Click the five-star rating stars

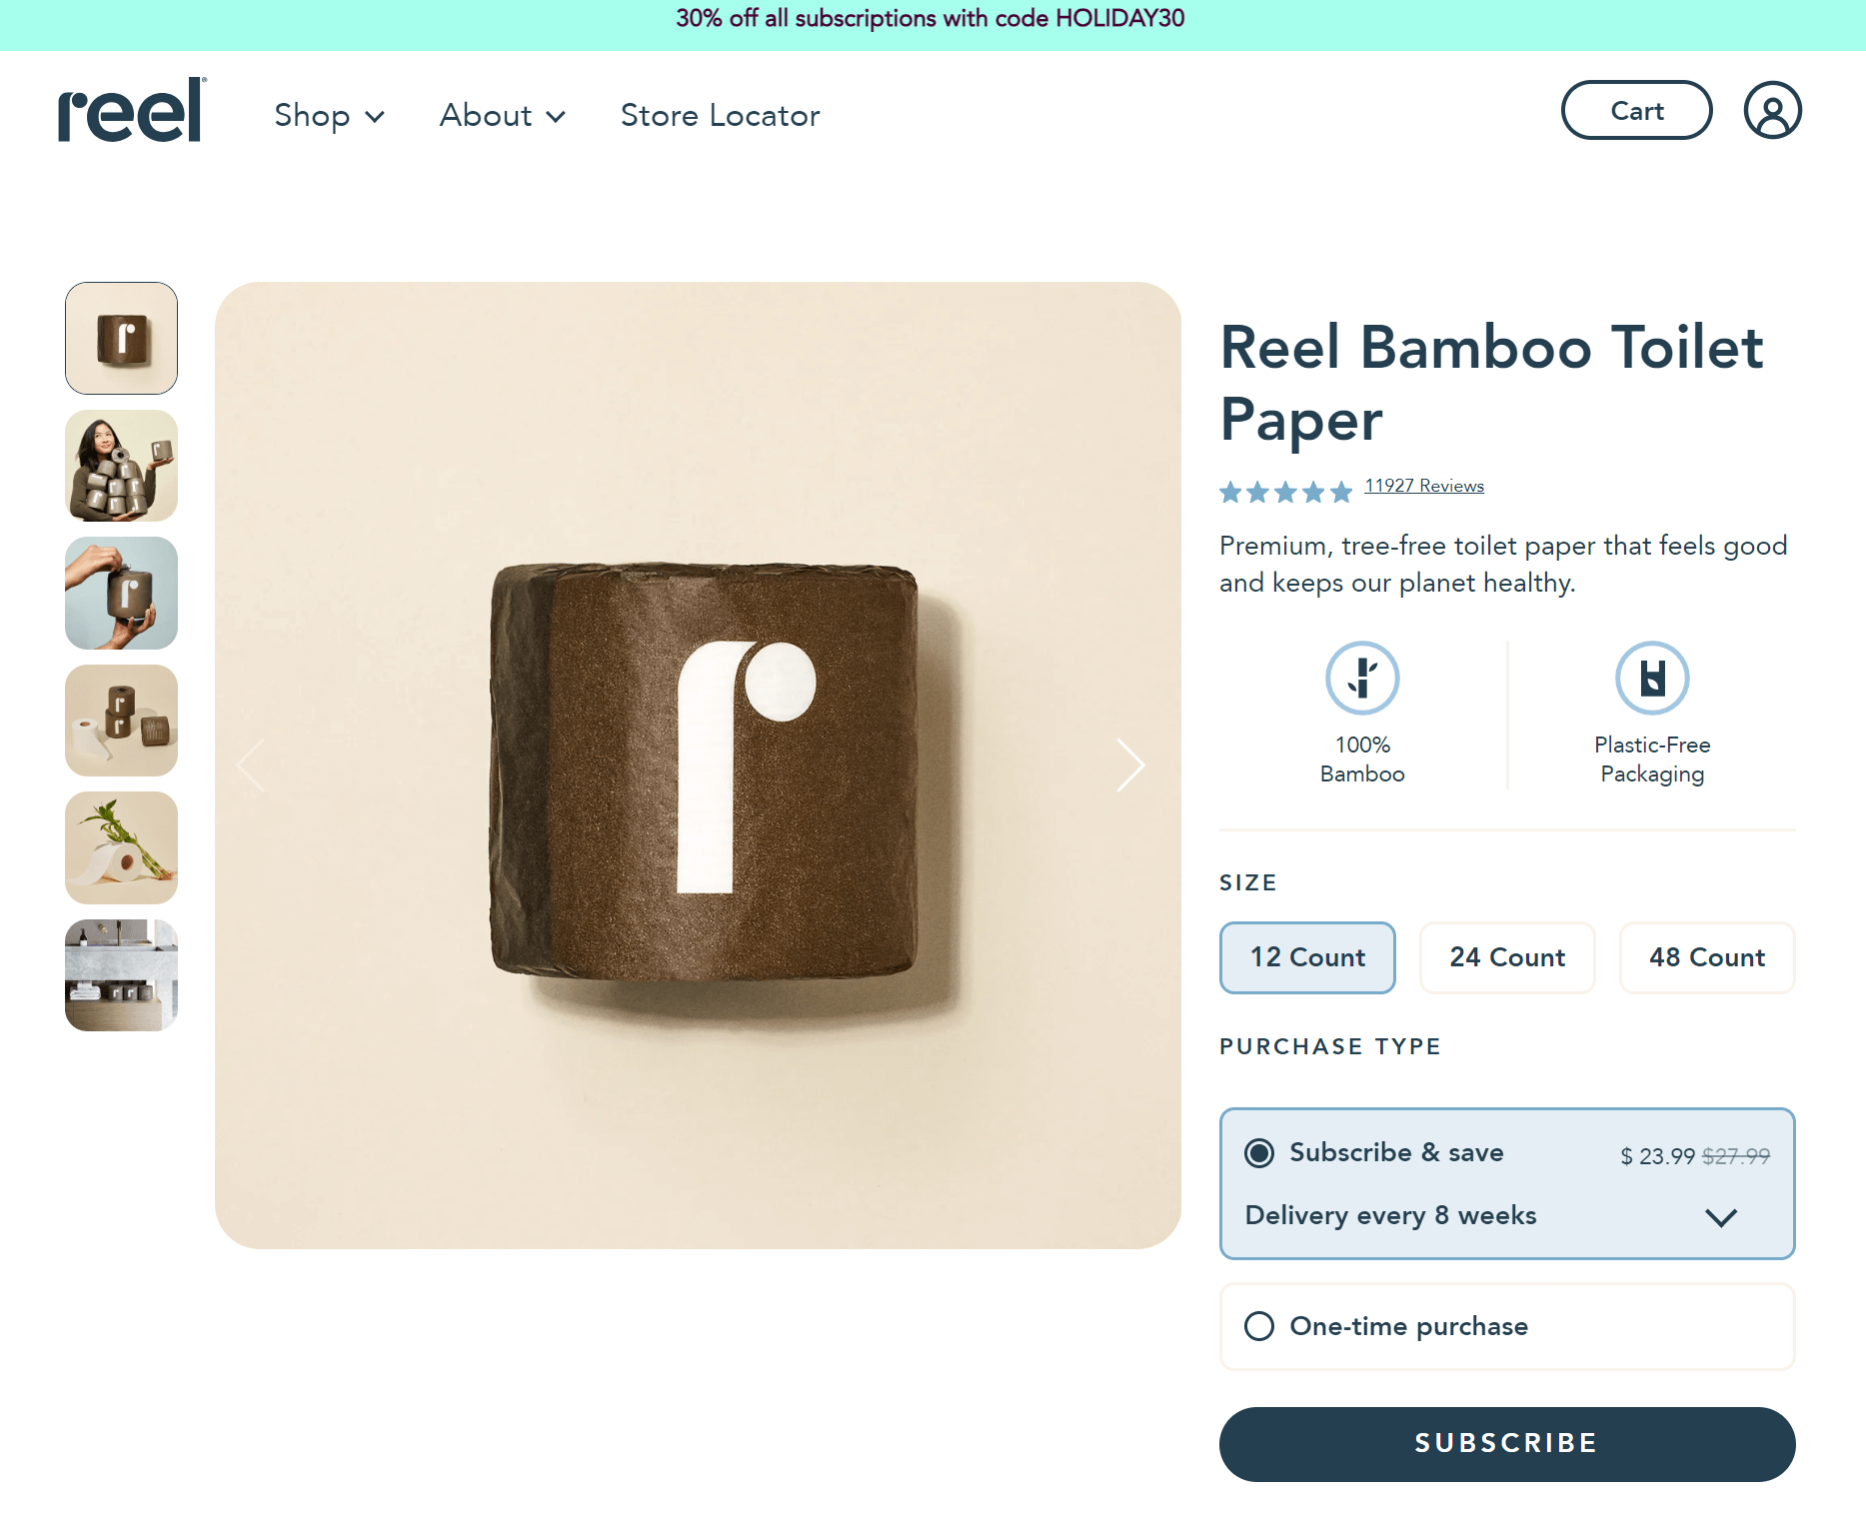tap(1284, 491)
